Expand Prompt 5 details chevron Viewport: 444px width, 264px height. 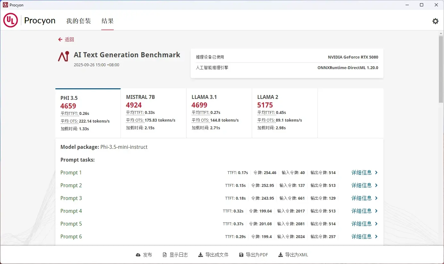pos(376,224)
